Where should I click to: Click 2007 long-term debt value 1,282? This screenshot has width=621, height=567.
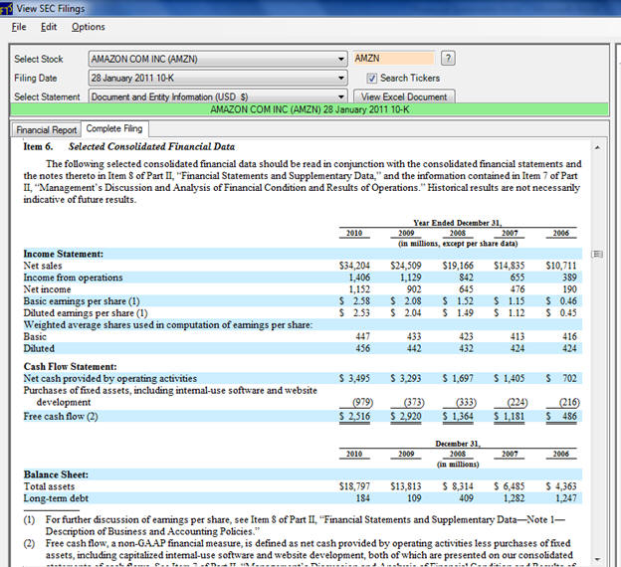tap(514, 498)
